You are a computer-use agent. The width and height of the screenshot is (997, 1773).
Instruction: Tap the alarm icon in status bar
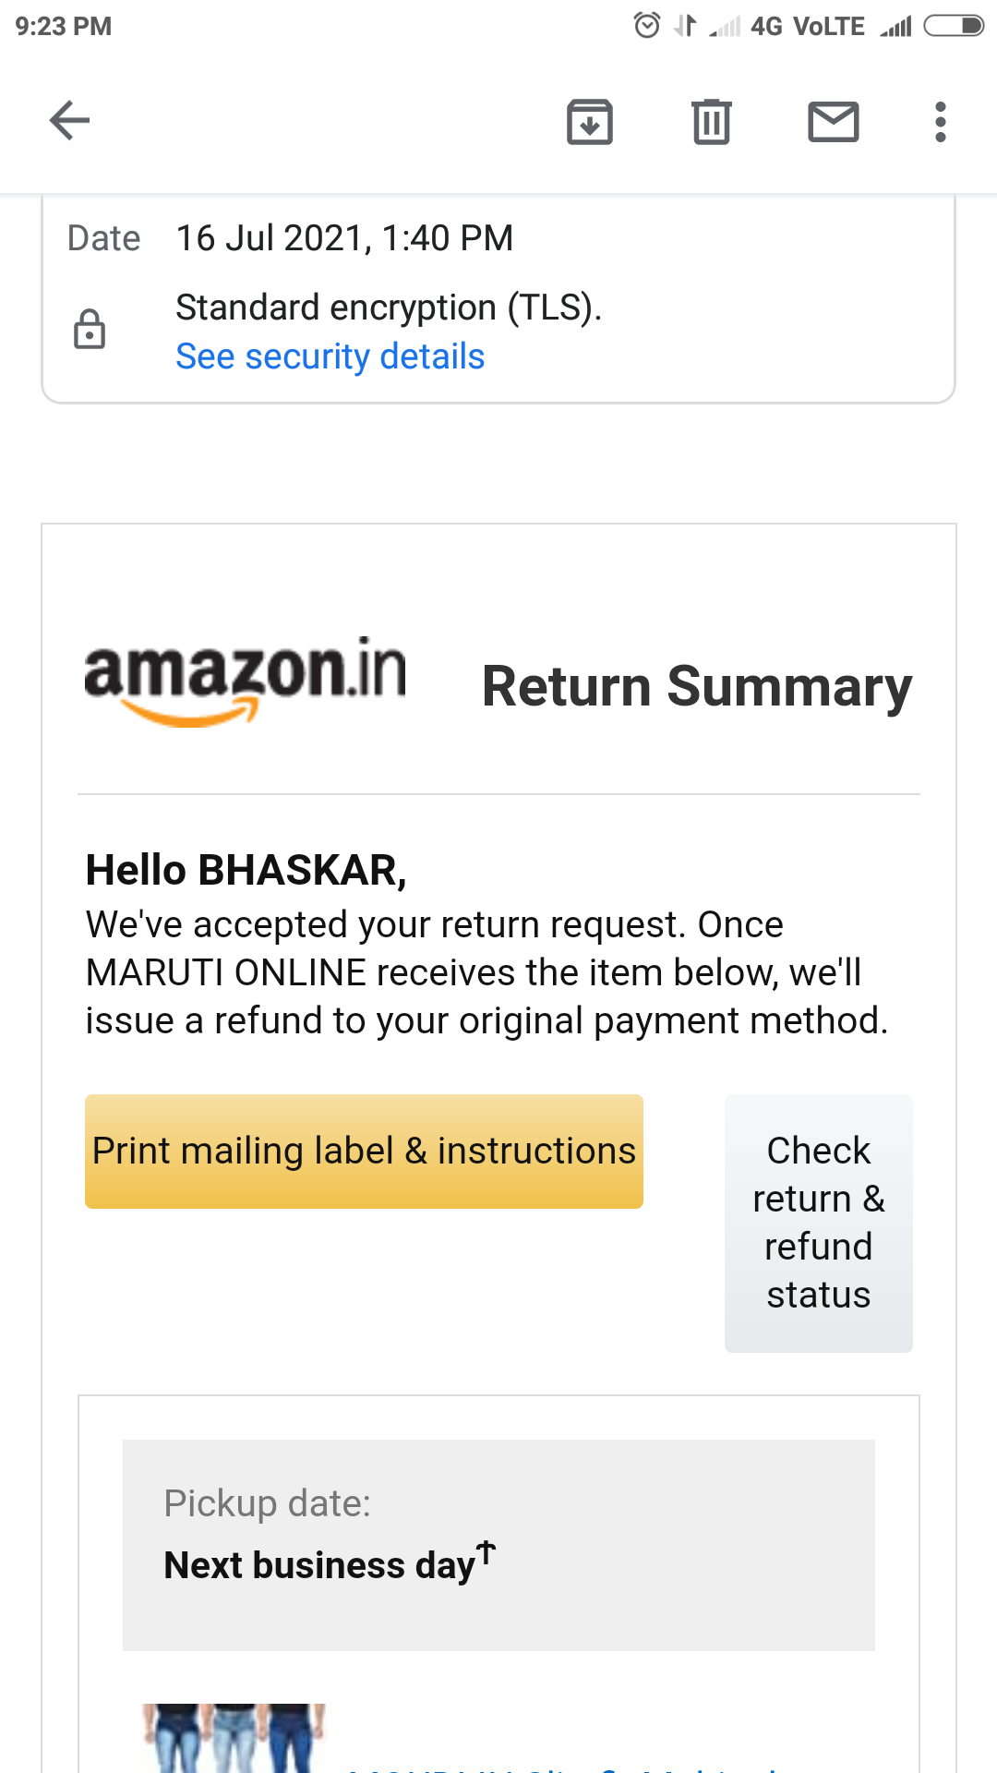coord(646,25)
